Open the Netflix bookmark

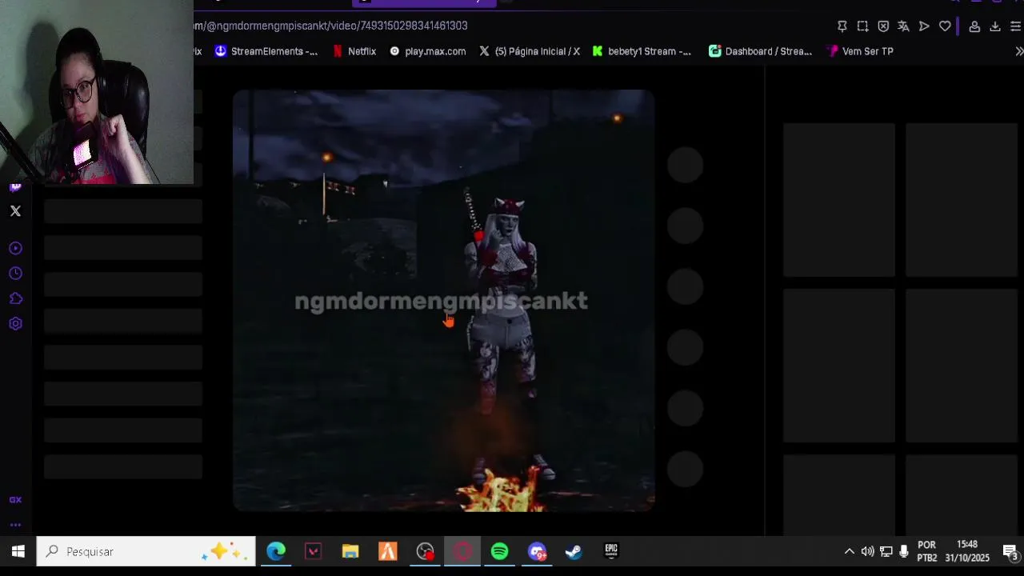coord(354,51)
